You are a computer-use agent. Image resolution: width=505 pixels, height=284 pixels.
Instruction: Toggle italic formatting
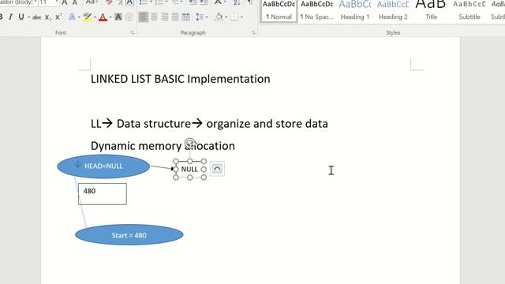click(x=10, y=17)
